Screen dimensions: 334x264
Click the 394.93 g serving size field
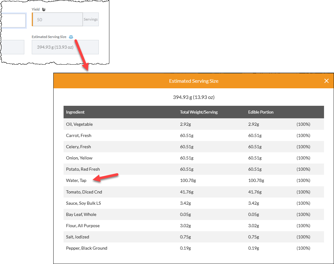[x=65, y=47]
